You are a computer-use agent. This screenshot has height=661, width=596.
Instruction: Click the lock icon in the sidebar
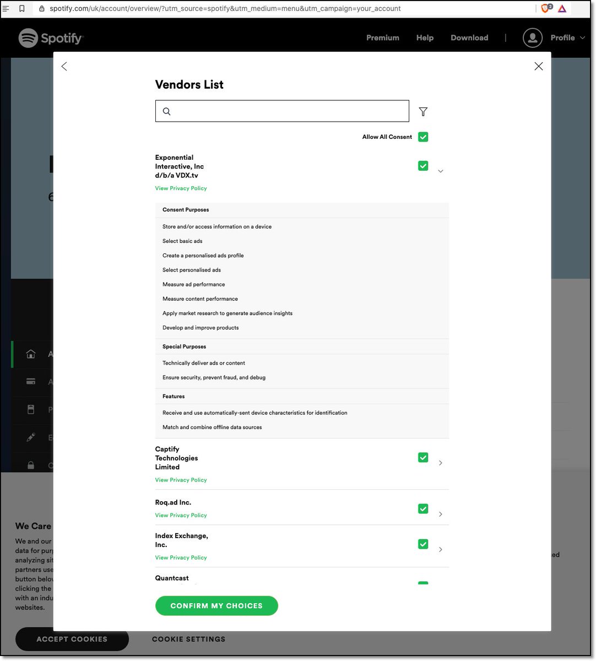tap(31, 465)
